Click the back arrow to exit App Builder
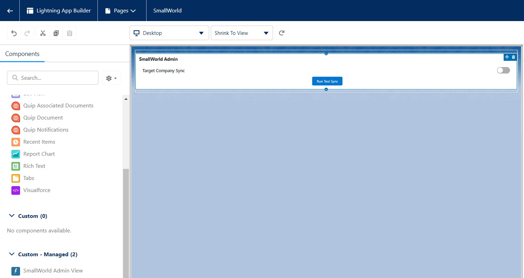The height and width of the screenshot is (278, 524). click(9, 10)
